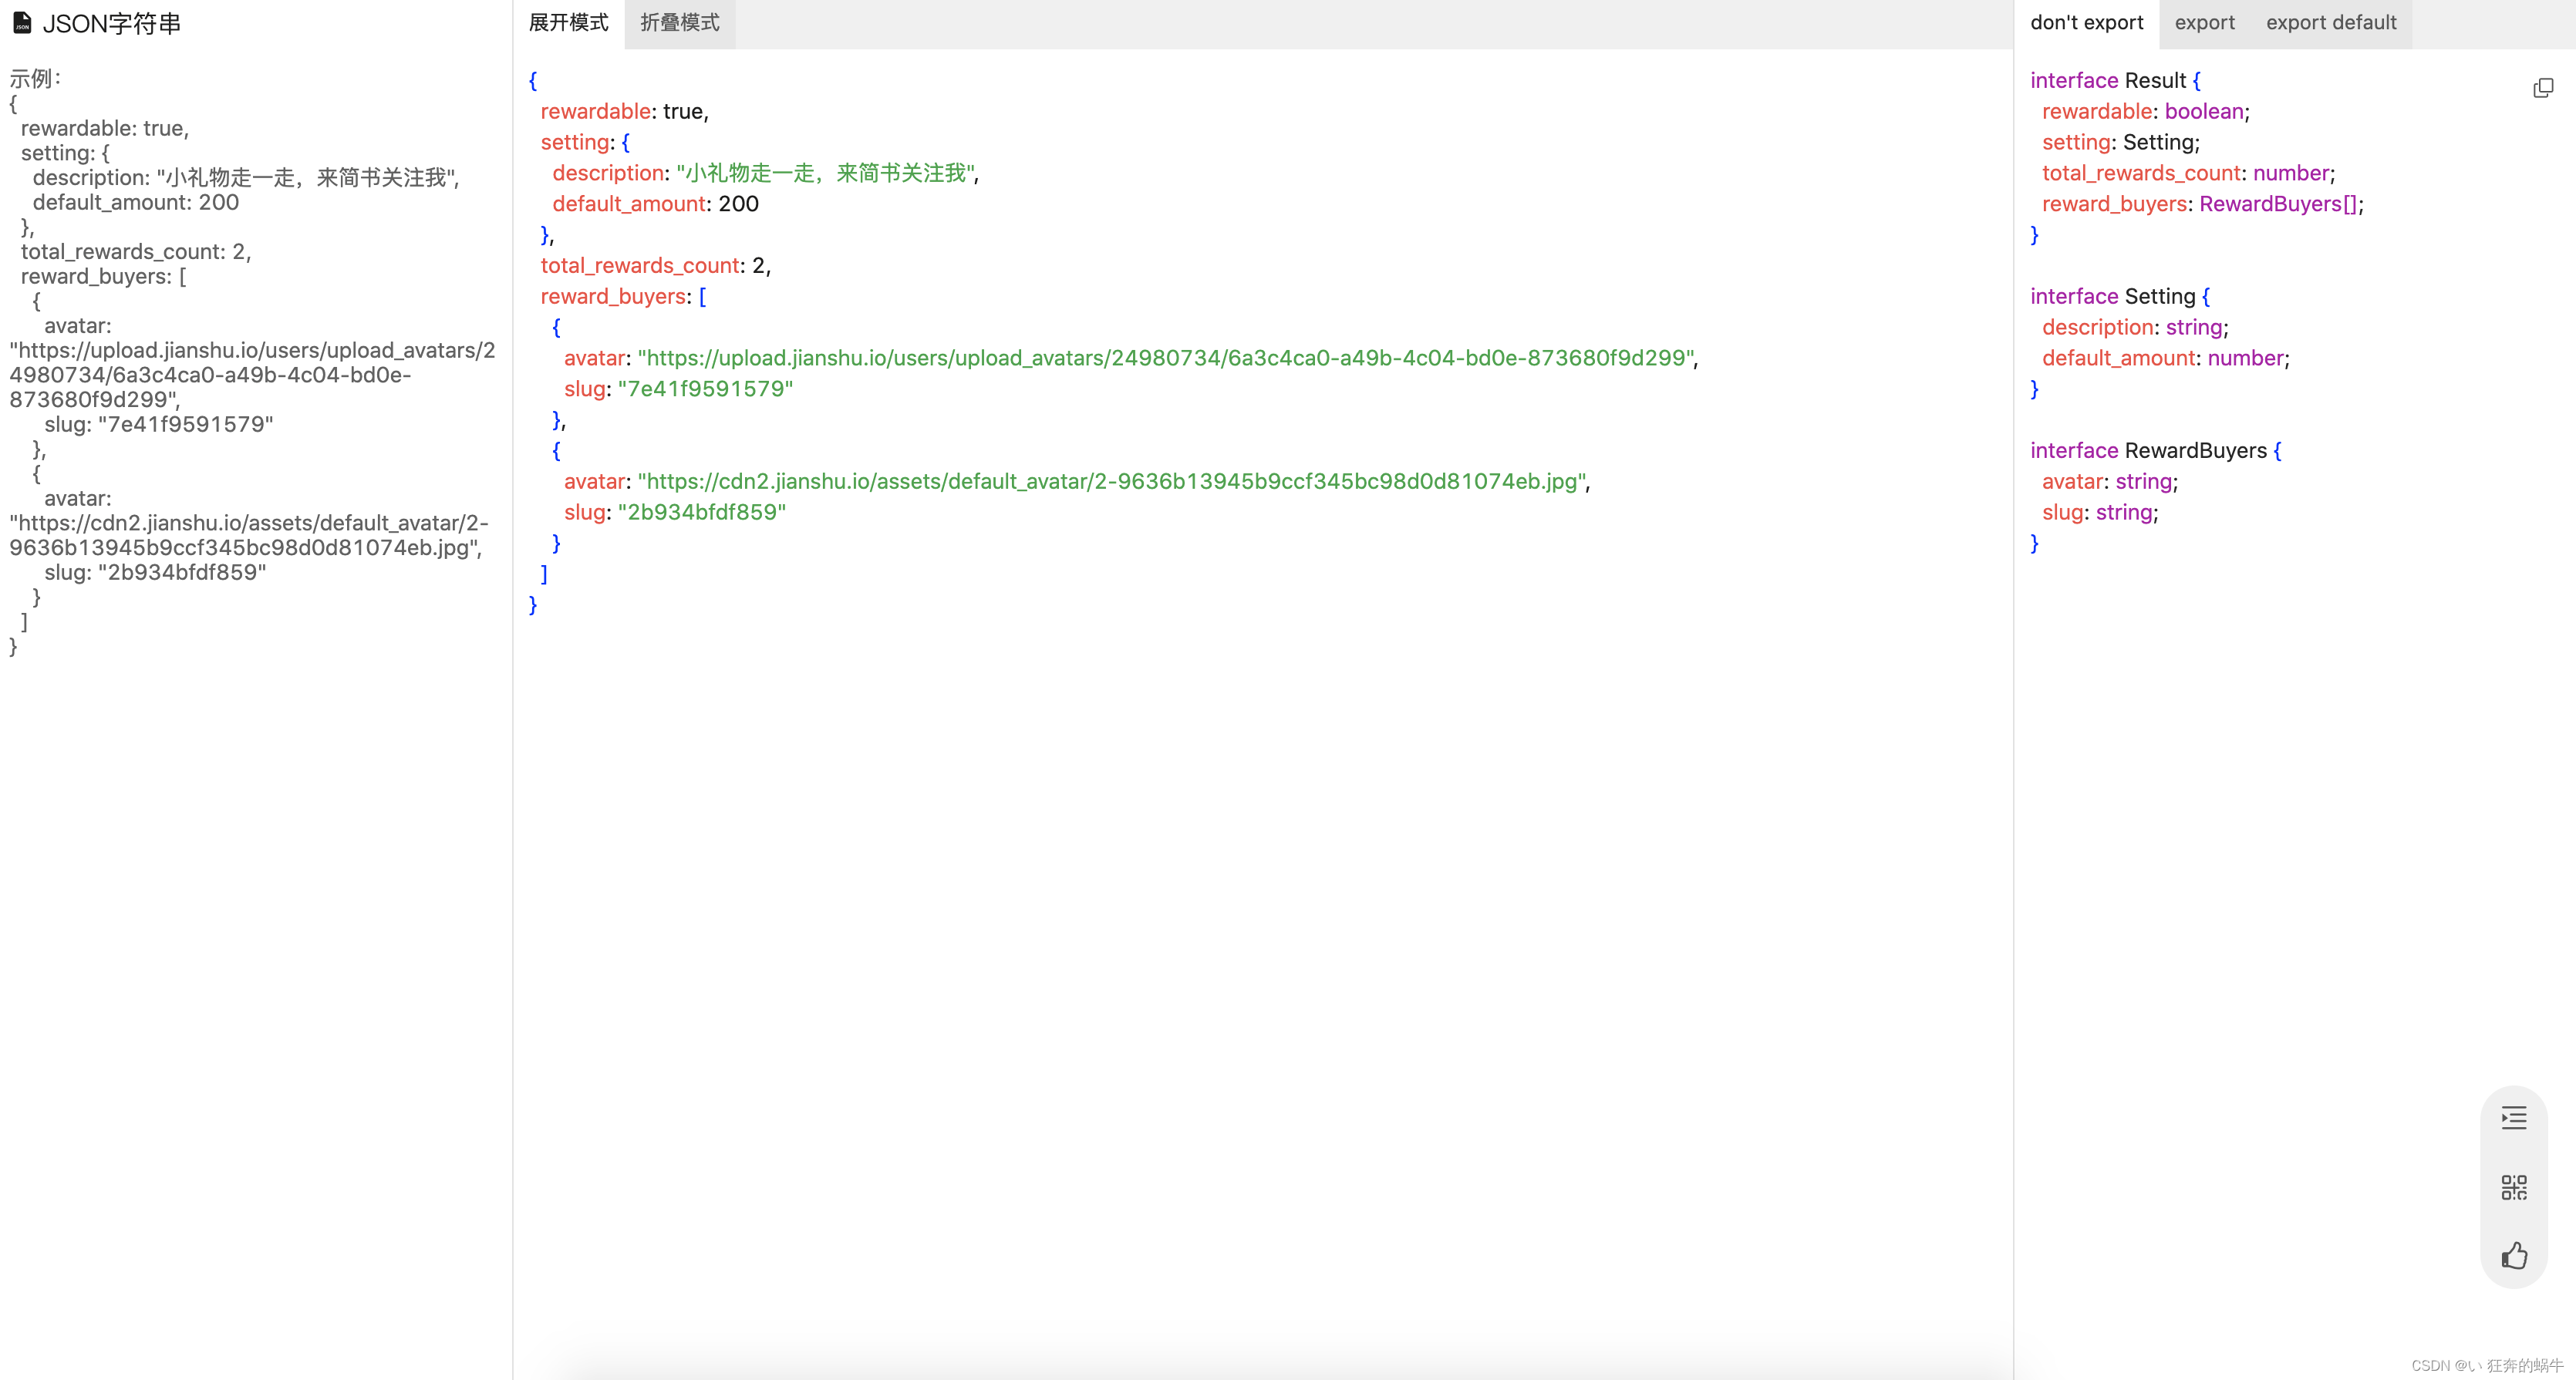Click the opening bracket after reward_buyers key
The width and height of the screenshot is (2576, 1380).
coord(702,297)
